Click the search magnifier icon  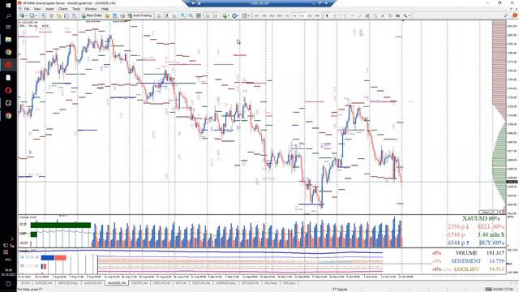506,15
